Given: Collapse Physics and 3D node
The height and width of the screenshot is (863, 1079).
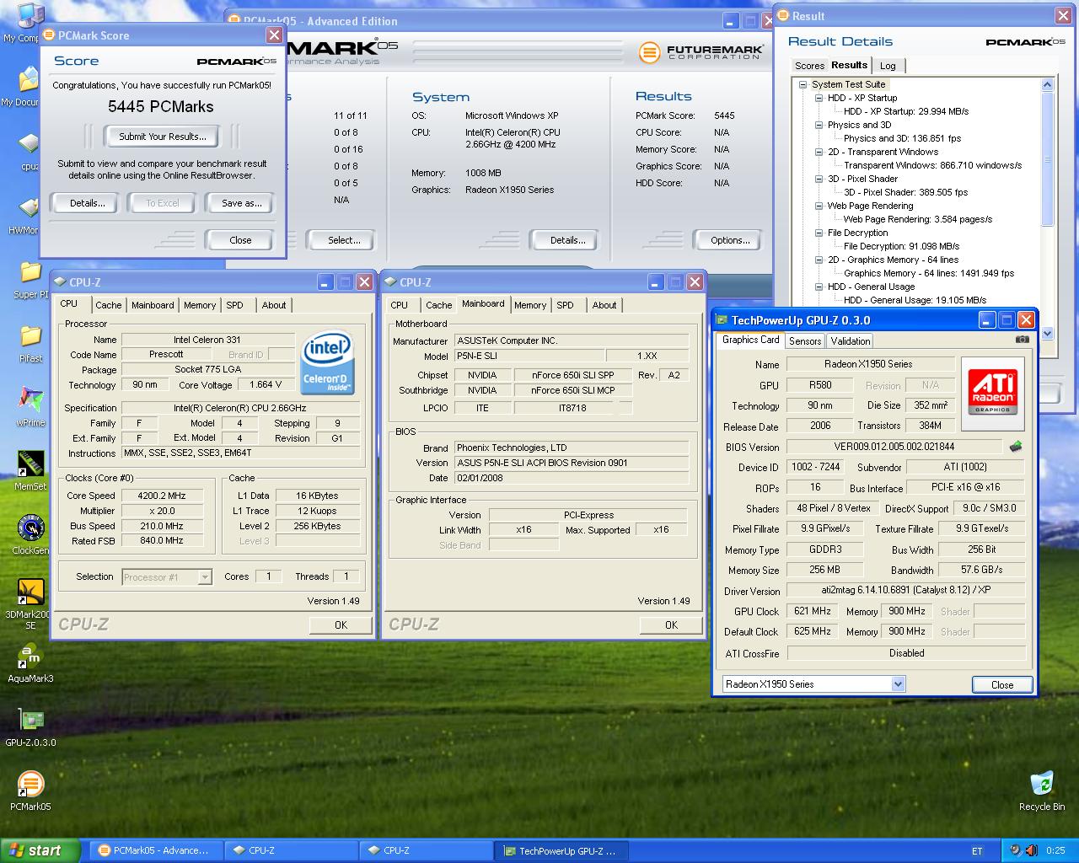Looking at the screenshot, I should pos(819,125).
